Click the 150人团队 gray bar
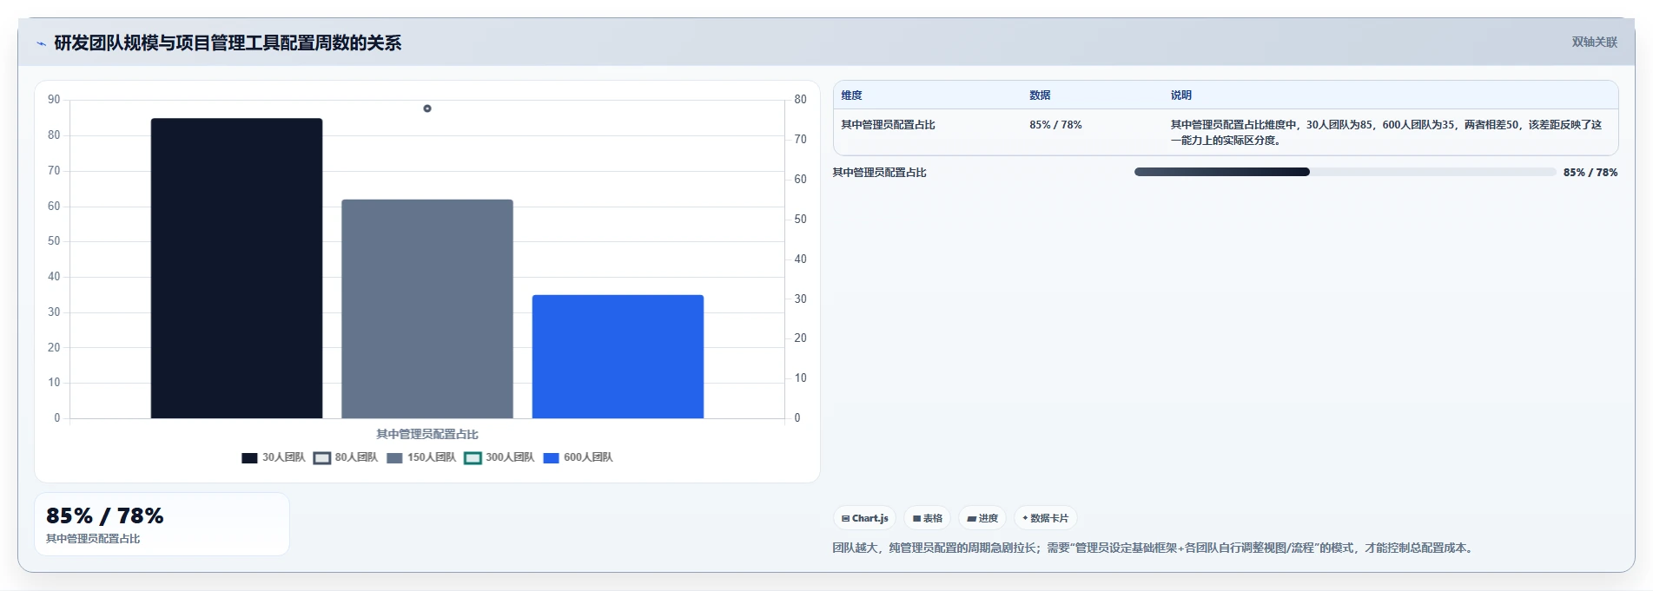This screenshot has height=591, width=1653. [427, 309]
